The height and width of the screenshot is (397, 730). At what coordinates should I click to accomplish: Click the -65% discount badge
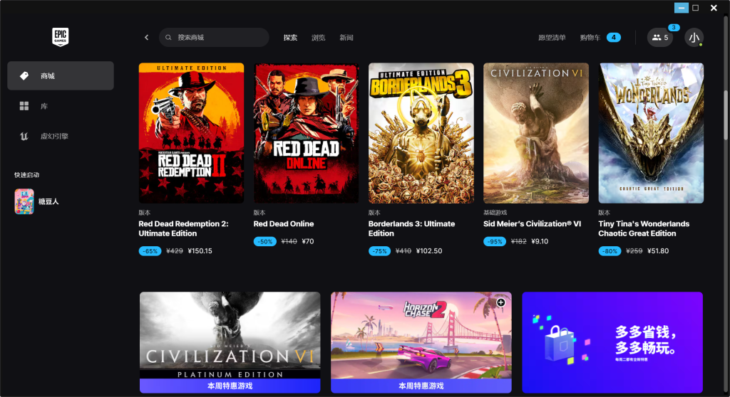coord(150,251)
